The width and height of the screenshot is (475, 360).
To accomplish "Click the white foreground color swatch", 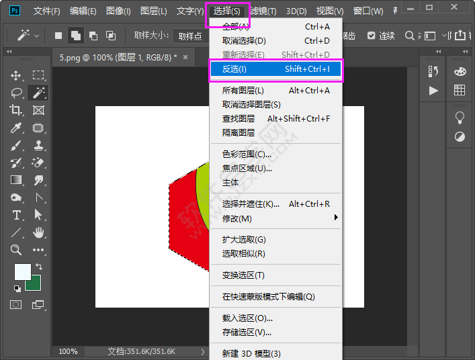I will pos(23,271).
